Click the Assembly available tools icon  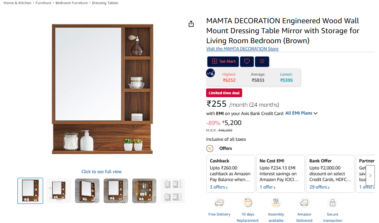click(x=276, y=203)
